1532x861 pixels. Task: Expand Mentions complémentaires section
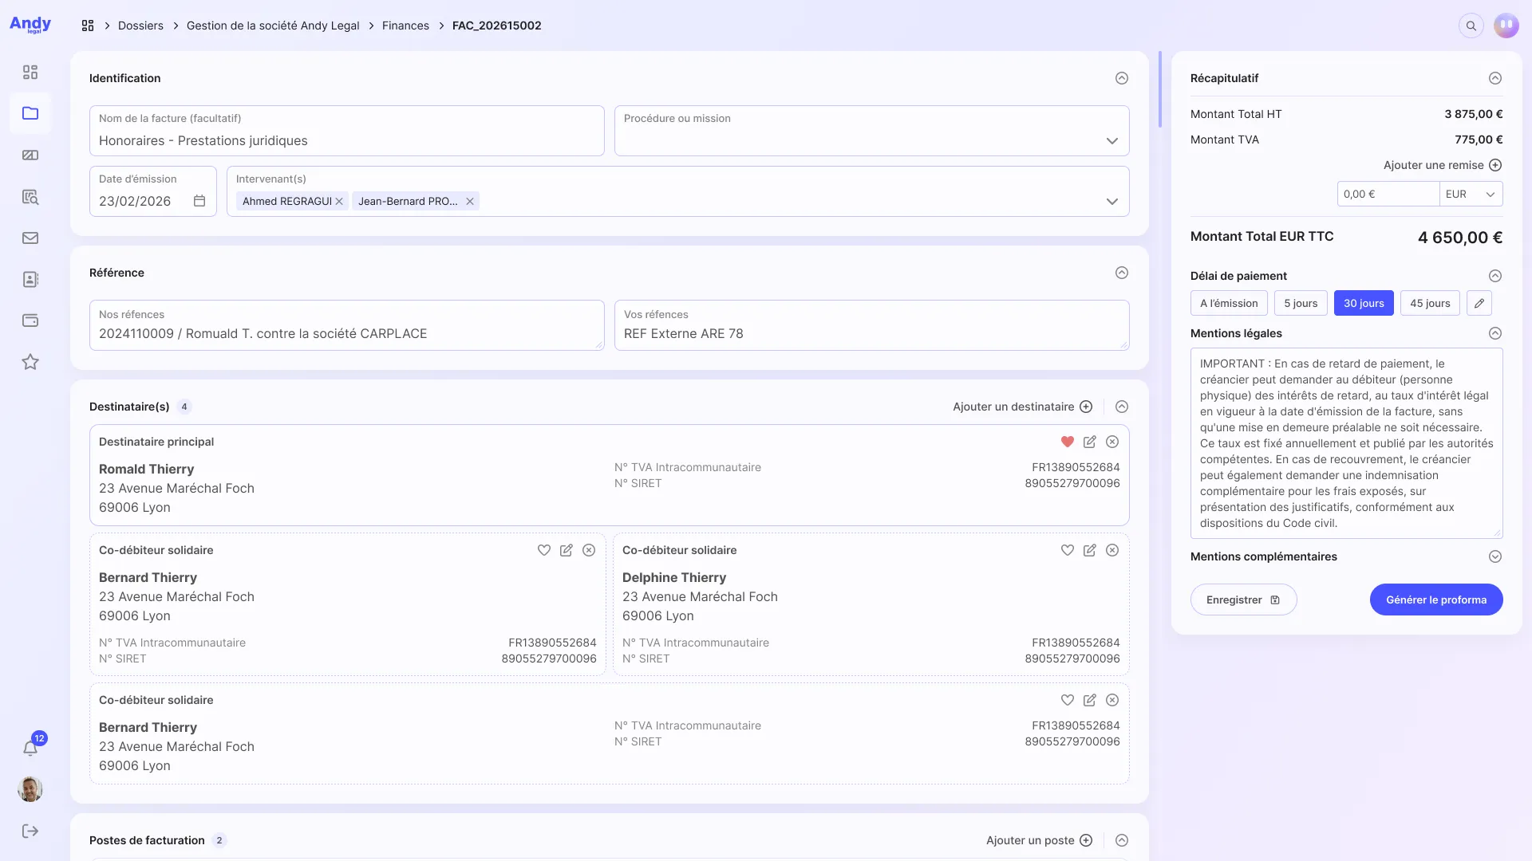coord(1495,556)
